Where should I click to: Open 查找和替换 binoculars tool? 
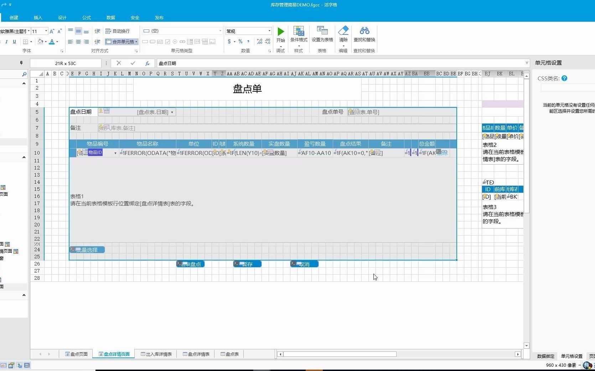pos(364,34)
